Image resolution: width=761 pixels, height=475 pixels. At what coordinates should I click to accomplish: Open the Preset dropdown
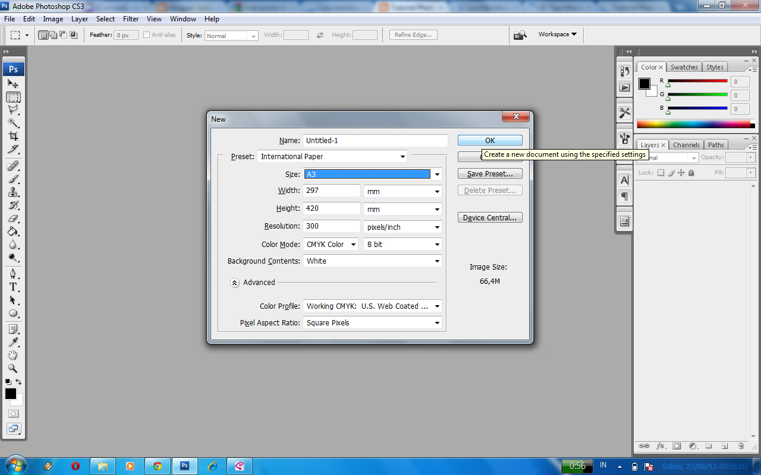pyautogui.click(x=332, y=157)
